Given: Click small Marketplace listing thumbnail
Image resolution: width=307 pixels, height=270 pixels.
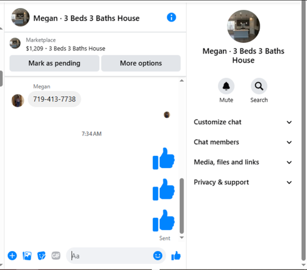Looking at the screenshot, I should (15, 43).
